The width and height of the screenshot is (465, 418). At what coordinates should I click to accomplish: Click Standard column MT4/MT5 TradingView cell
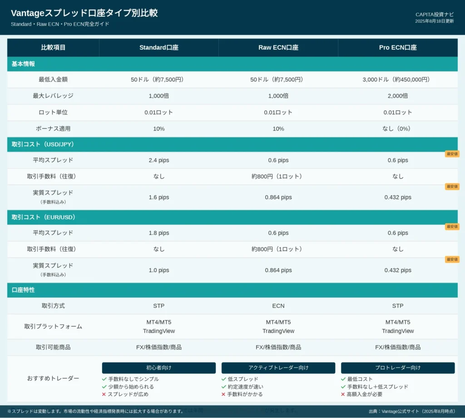tap(158, 327)
